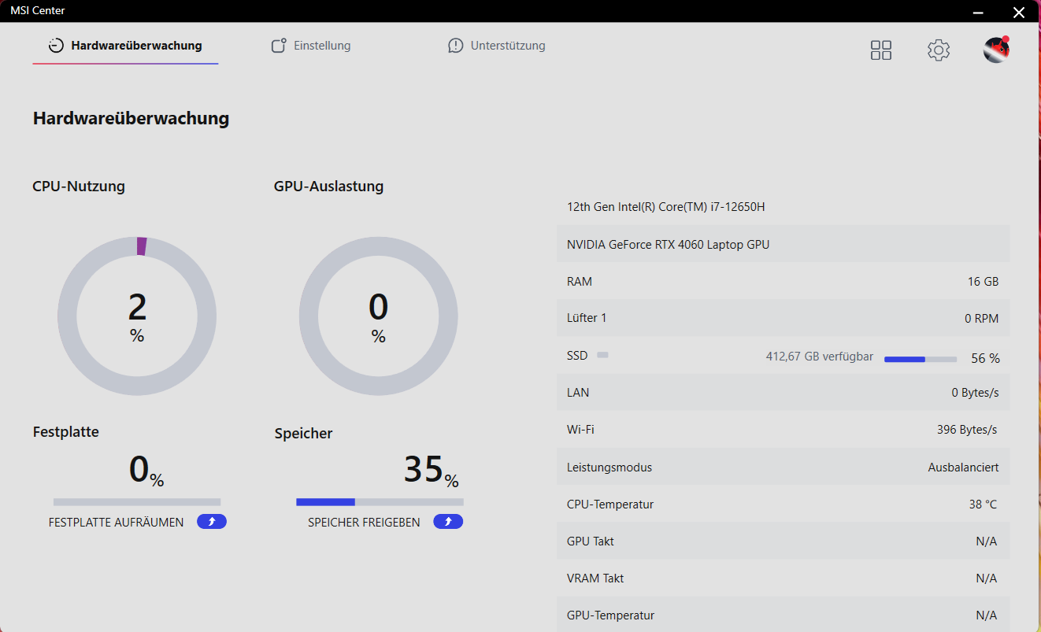This screenshot has width=1041, height=632.
Task: Click the small SSD drive indicator
Action: point(603,356)
